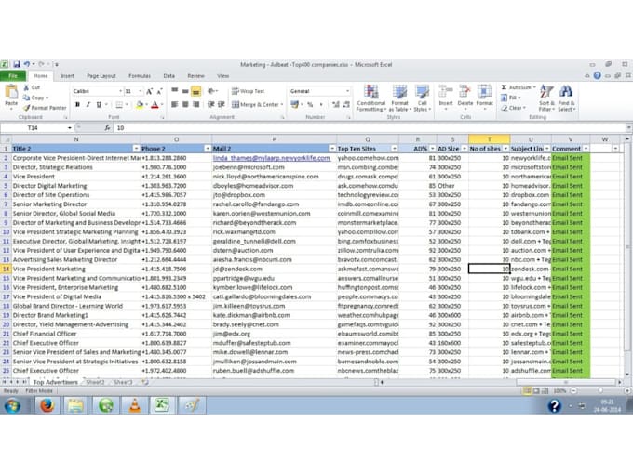The width and height of the screenshot is (633, 474).
Task: Align text right
Action: click(196, 105)
